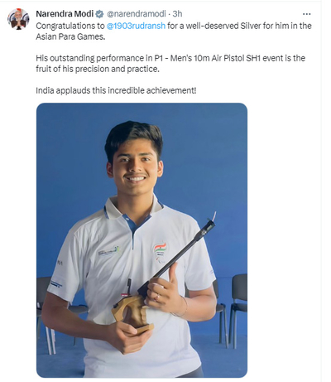Click the "fruit of his precision and practice" line
This screenshot has height=382, width=331.
[x=98, y=69]
